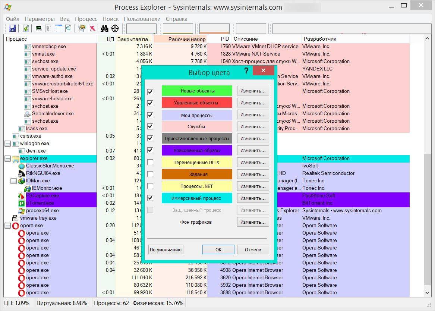Open the Процесс menu
Screen dimensions: 435x311
click(86, 19)
